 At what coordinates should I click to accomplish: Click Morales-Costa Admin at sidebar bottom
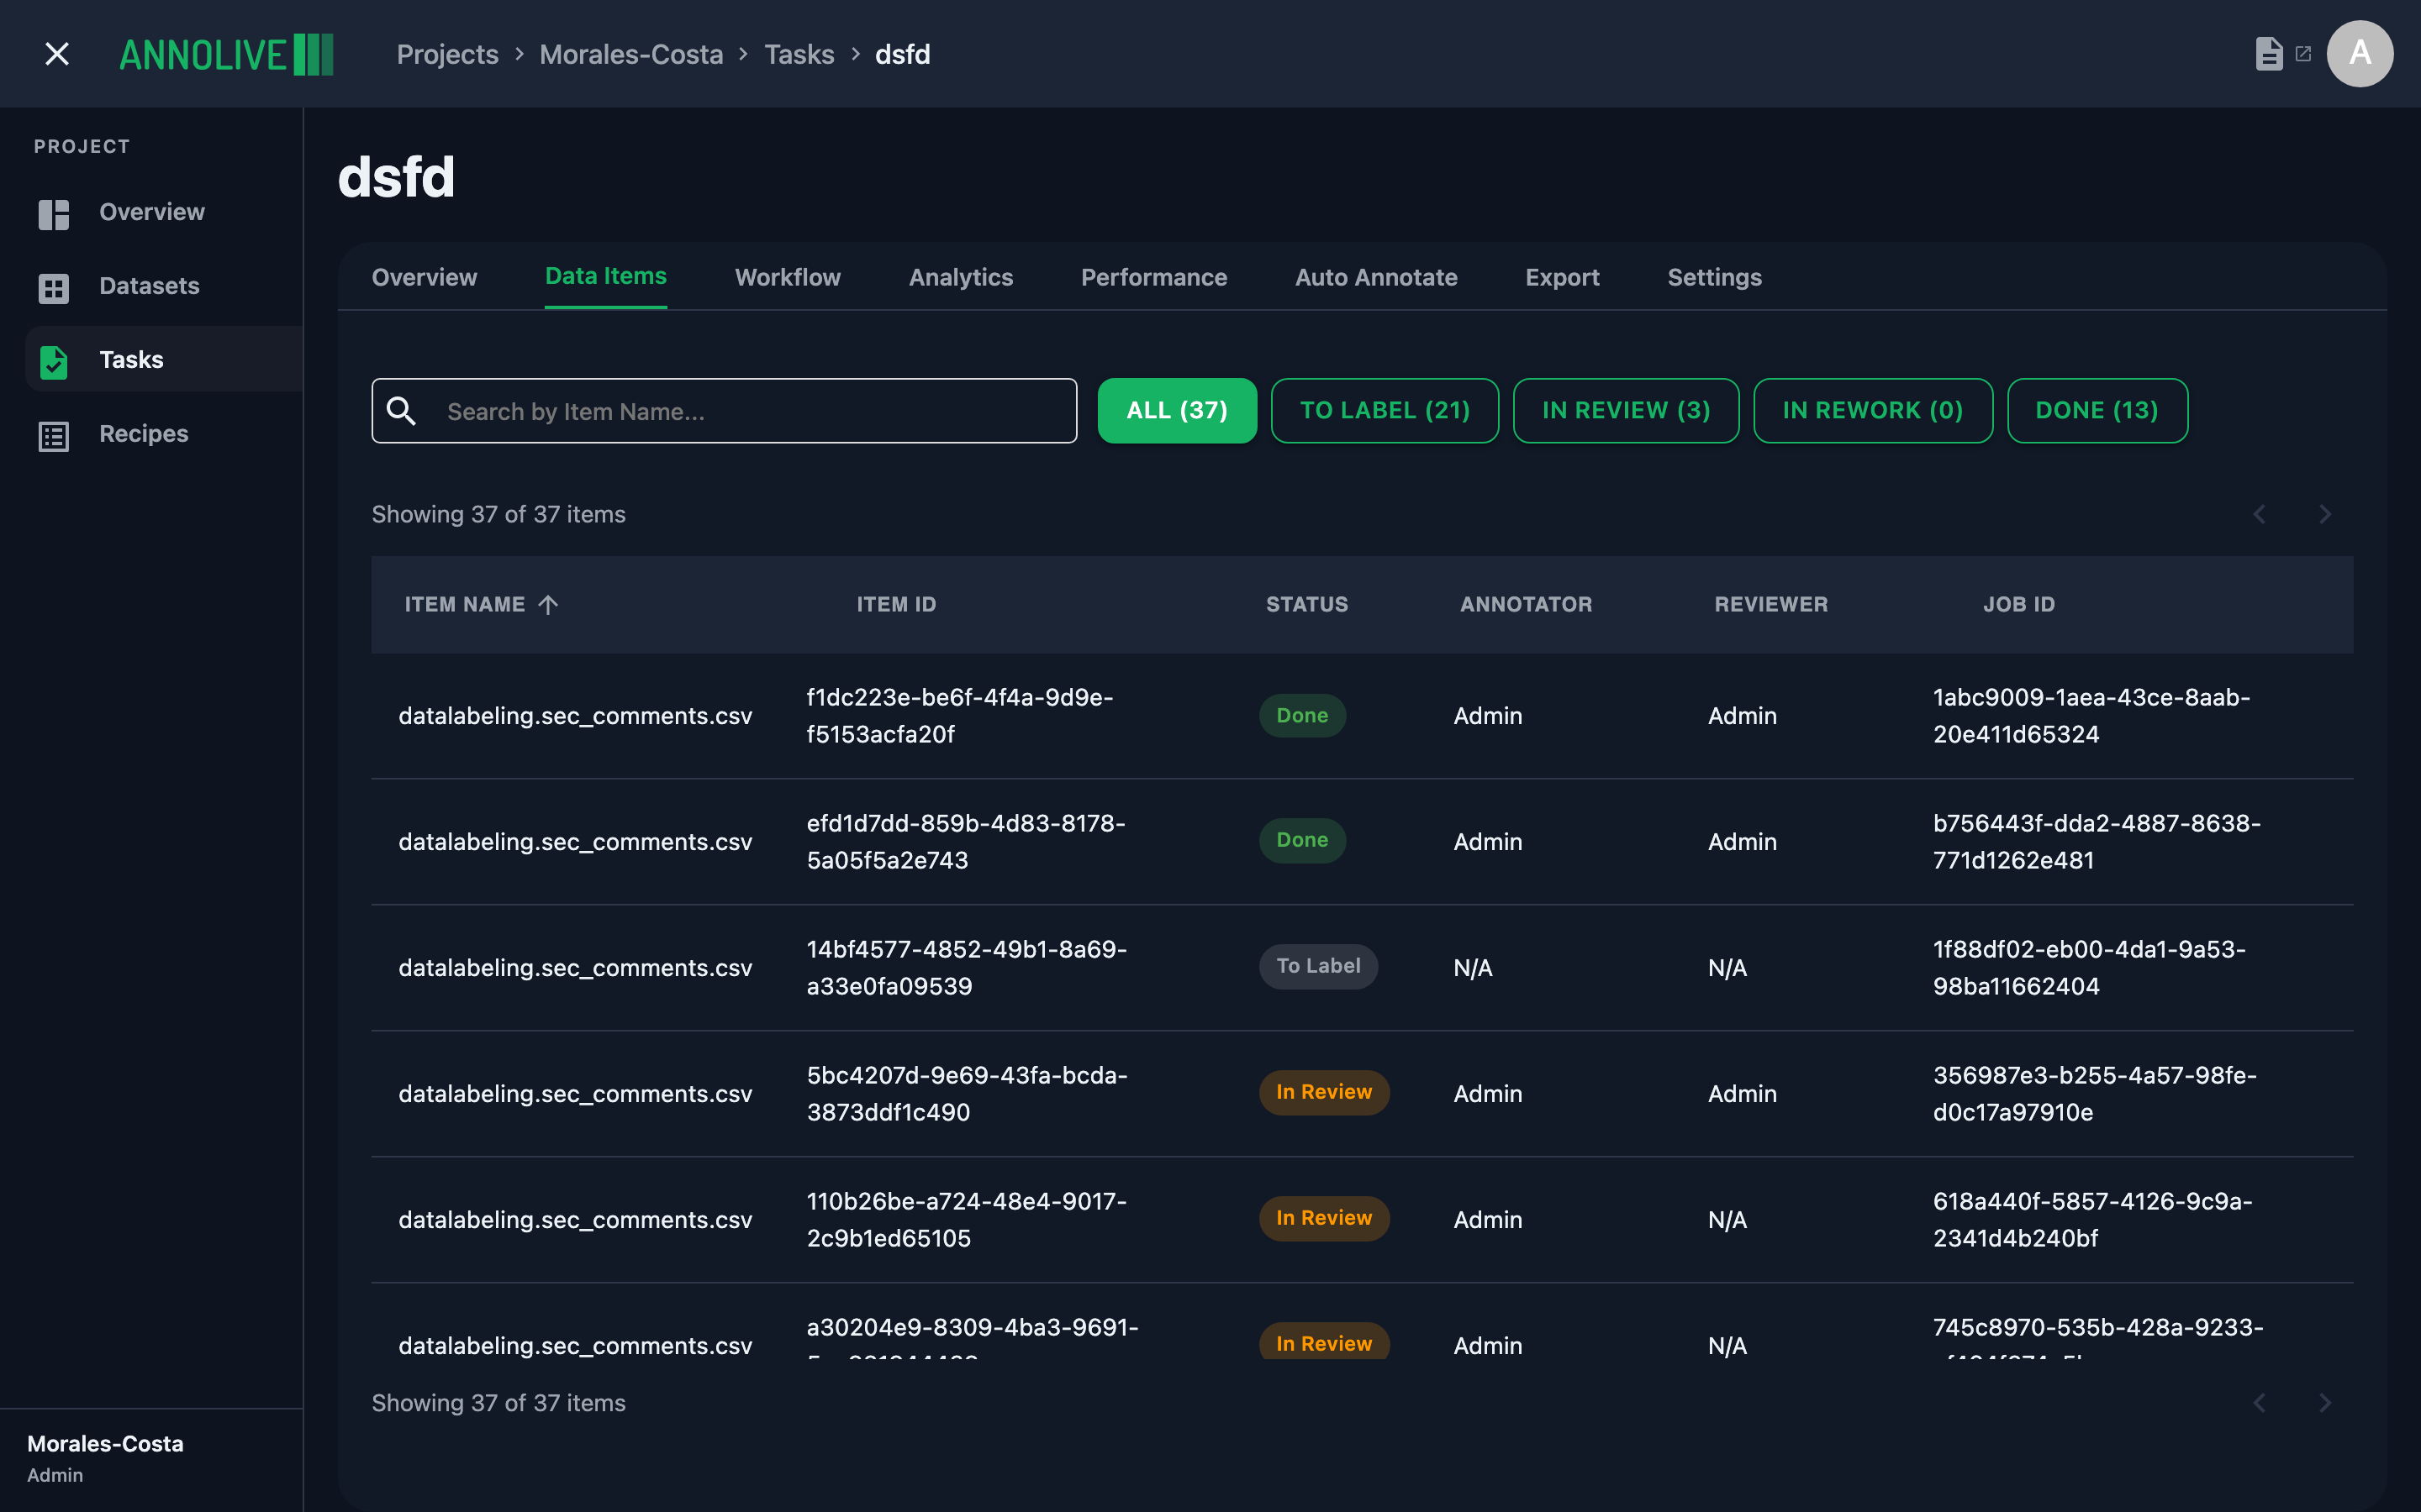105,1458
